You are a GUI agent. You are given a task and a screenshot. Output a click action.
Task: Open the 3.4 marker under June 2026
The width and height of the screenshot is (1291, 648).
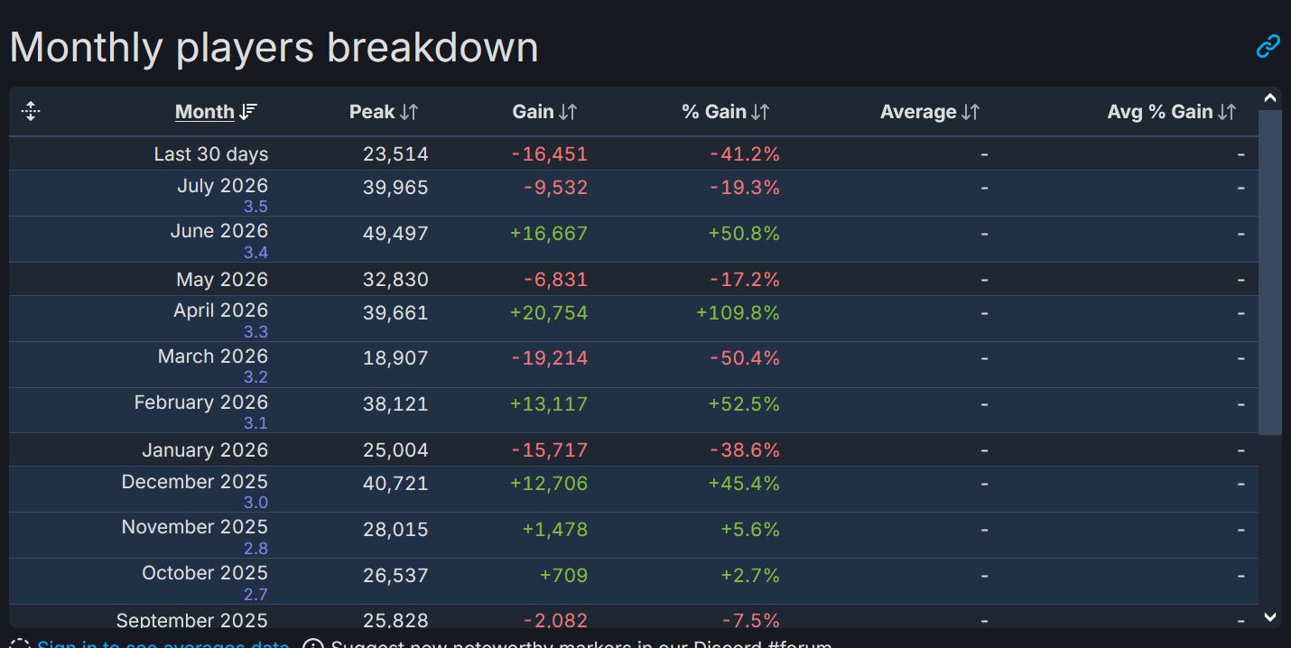(x=255, y=253)
